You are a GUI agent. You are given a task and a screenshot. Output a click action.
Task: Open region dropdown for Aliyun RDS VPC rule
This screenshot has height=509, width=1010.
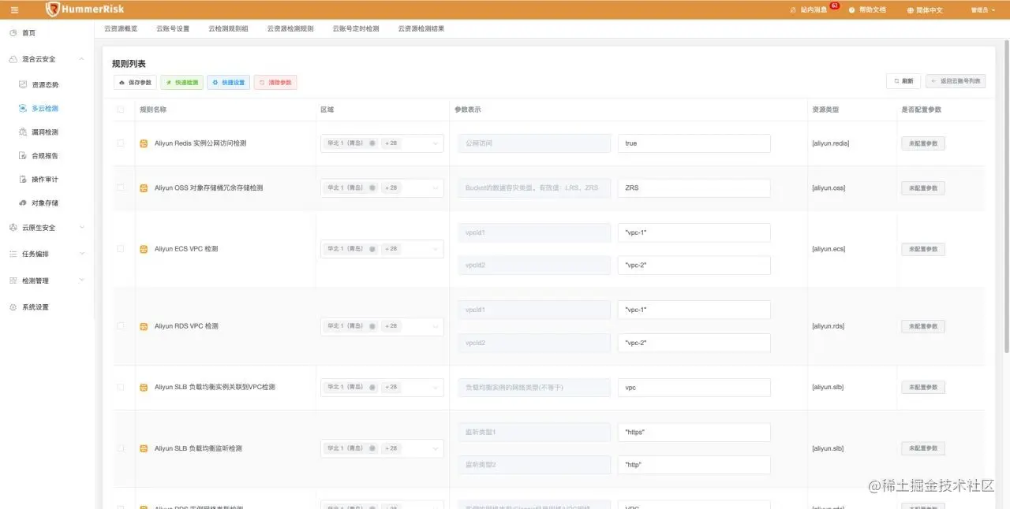tap(382, 326)
